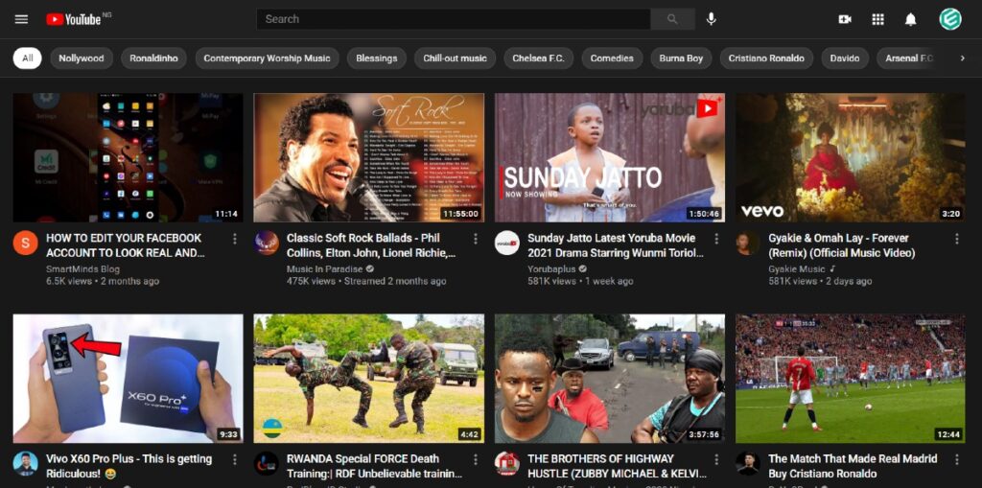The height and width of the screenshot is (488, 982).
Task: Visit the Gyakie Music channel name
Action: click(797, 268)
